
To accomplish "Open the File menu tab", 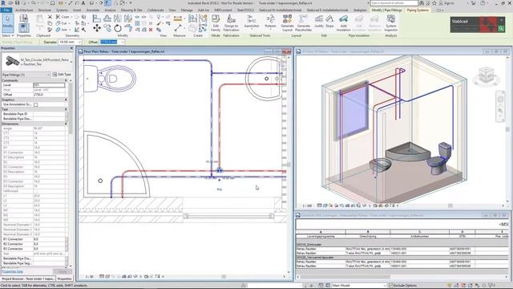I will coord(6,10).
